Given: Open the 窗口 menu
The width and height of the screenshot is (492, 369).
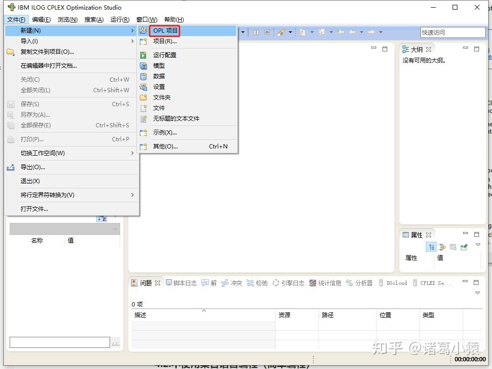Looking at the screenshot, I should pos(147,19).
